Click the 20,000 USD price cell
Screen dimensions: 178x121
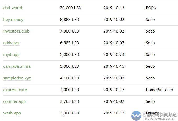(x=71, y=8)
